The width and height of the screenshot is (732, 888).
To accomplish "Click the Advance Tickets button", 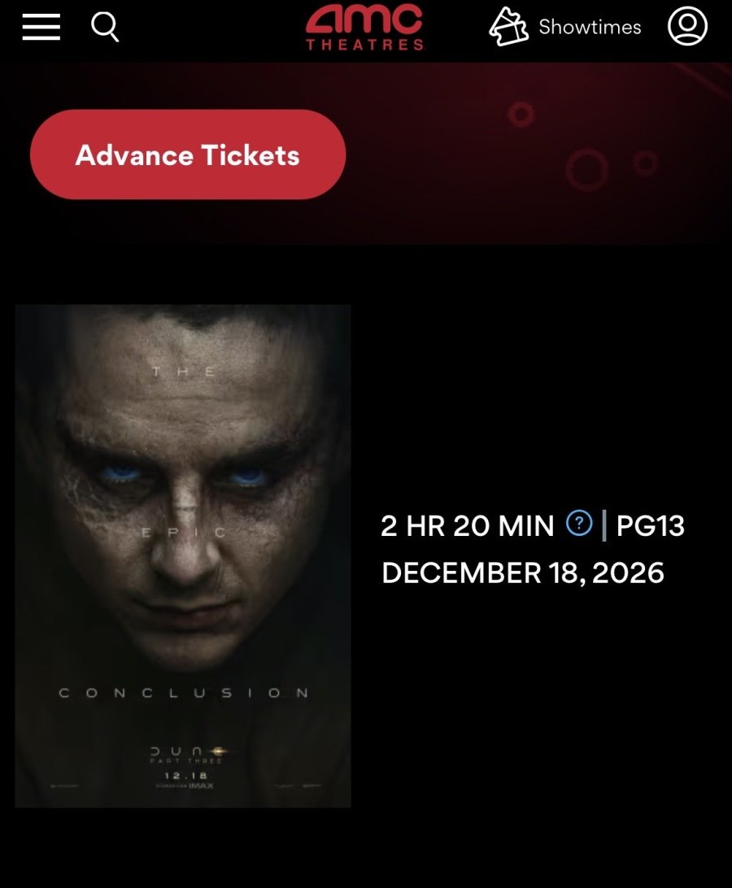I will [188, 155].
